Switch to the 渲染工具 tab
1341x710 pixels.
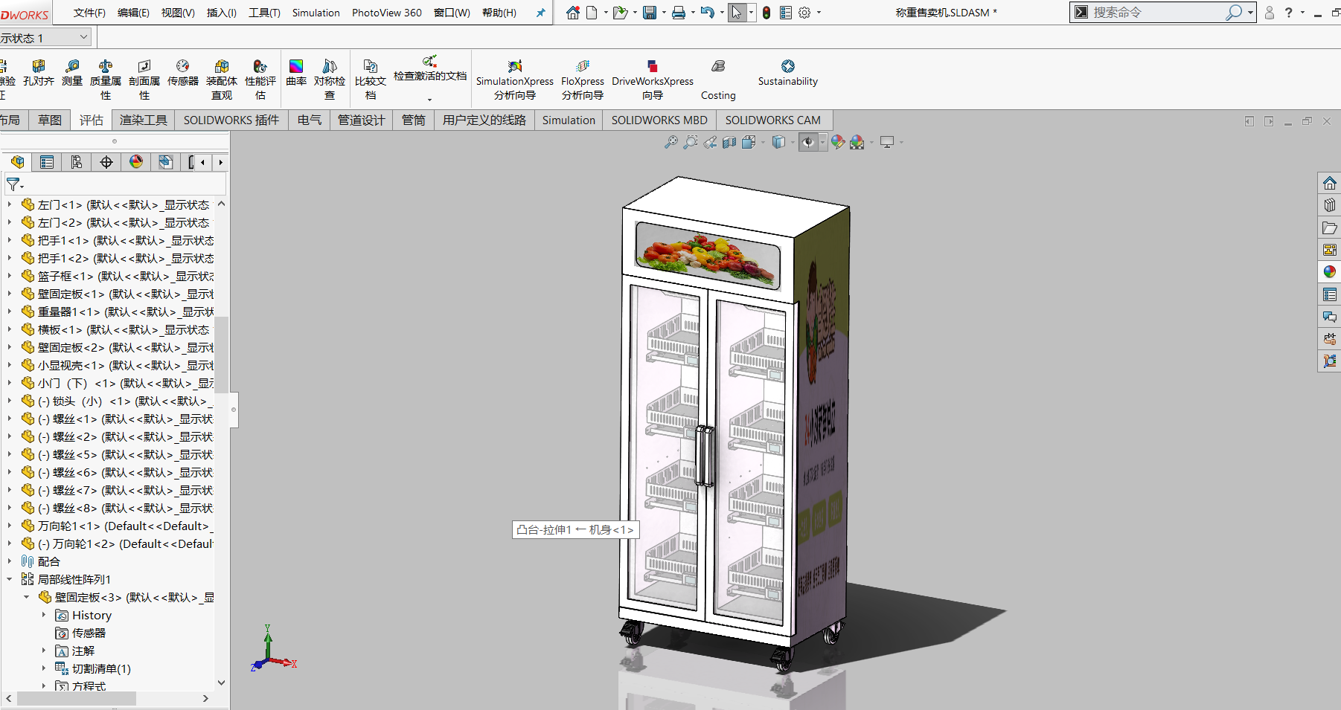(144, 120)
